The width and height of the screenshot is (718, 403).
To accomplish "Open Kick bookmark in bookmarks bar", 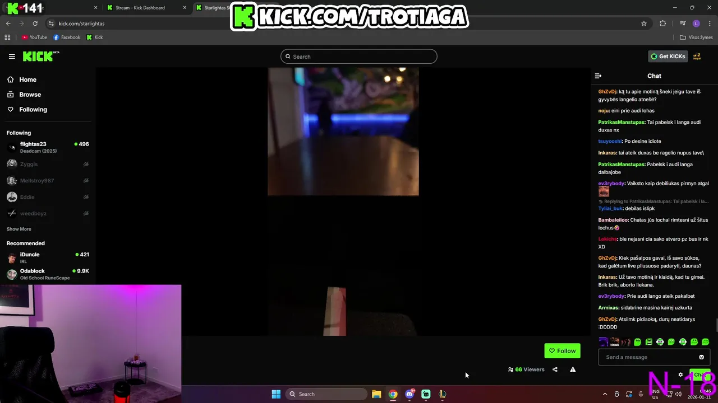I will click(95, 38).
